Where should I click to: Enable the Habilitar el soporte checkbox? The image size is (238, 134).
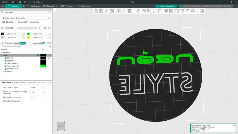(x=32, y=101)
